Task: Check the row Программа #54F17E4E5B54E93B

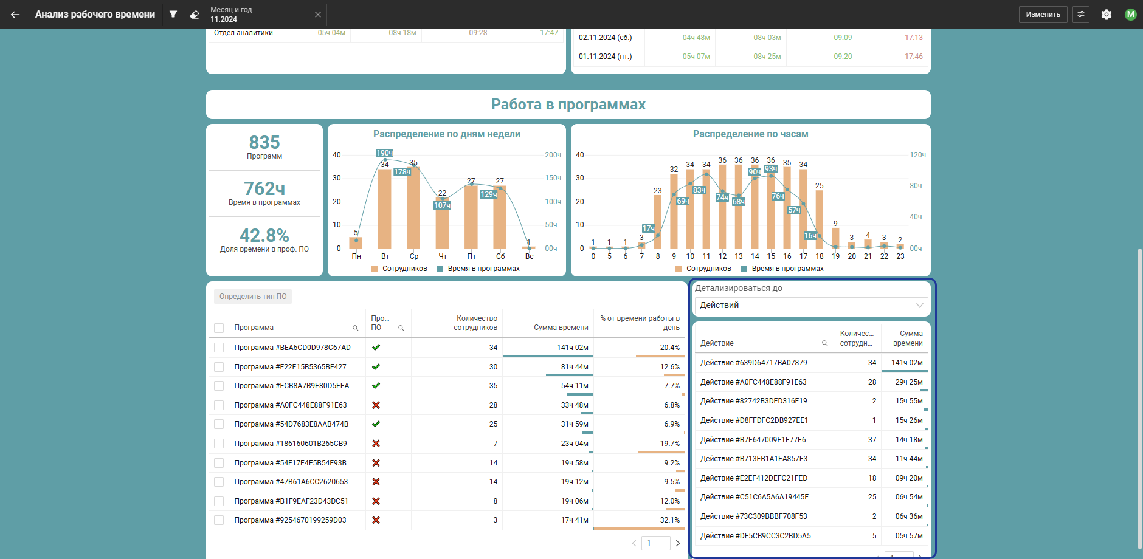Action: coord(219,463)
